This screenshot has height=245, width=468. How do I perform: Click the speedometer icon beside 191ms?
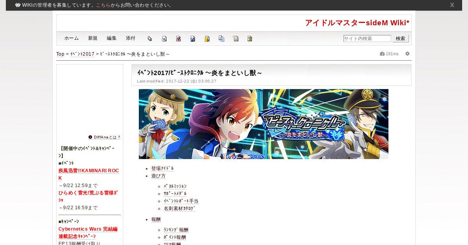pos(382,54)
